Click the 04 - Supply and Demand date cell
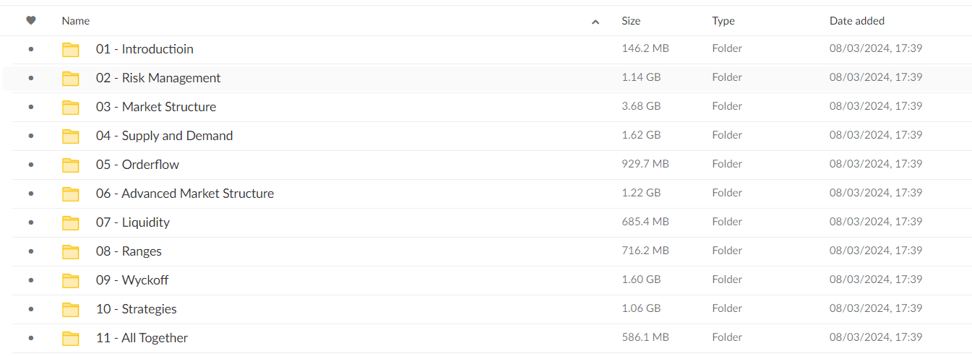Viewport: 972px width, 356px height. tap(876, 135)
